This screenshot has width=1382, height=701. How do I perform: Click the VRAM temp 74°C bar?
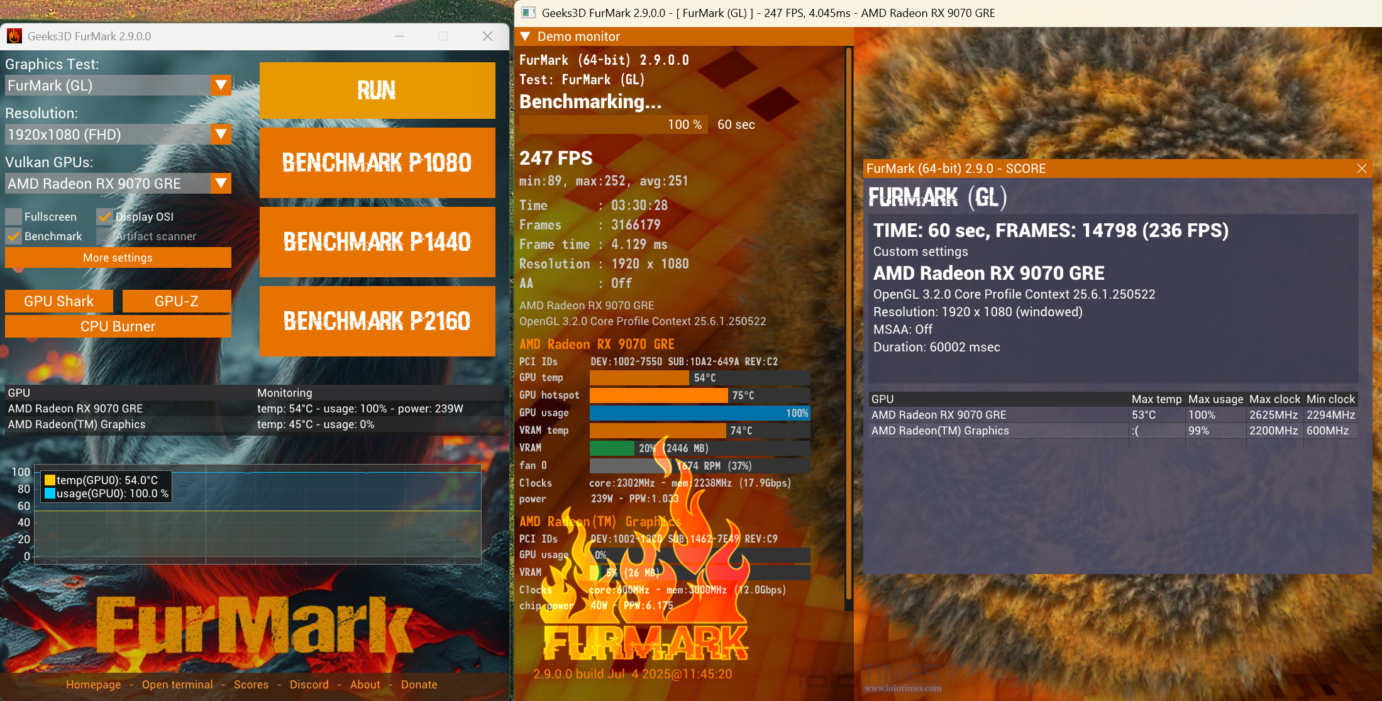(x=700, y=431)
